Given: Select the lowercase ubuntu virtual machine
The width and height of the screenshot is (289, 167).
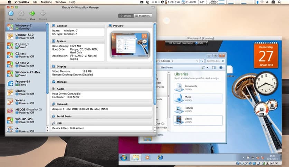Looking at the screenshot, I should click(x=26, y=92).
